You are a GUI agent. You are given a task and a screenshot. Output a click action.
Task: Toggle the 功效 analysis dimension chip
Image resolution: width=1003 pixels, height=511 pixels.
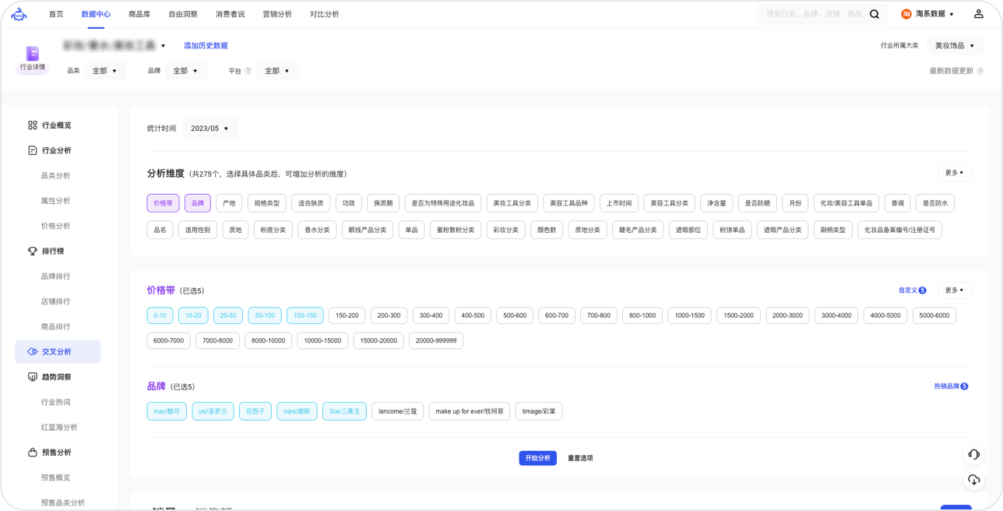coord(349,203)
